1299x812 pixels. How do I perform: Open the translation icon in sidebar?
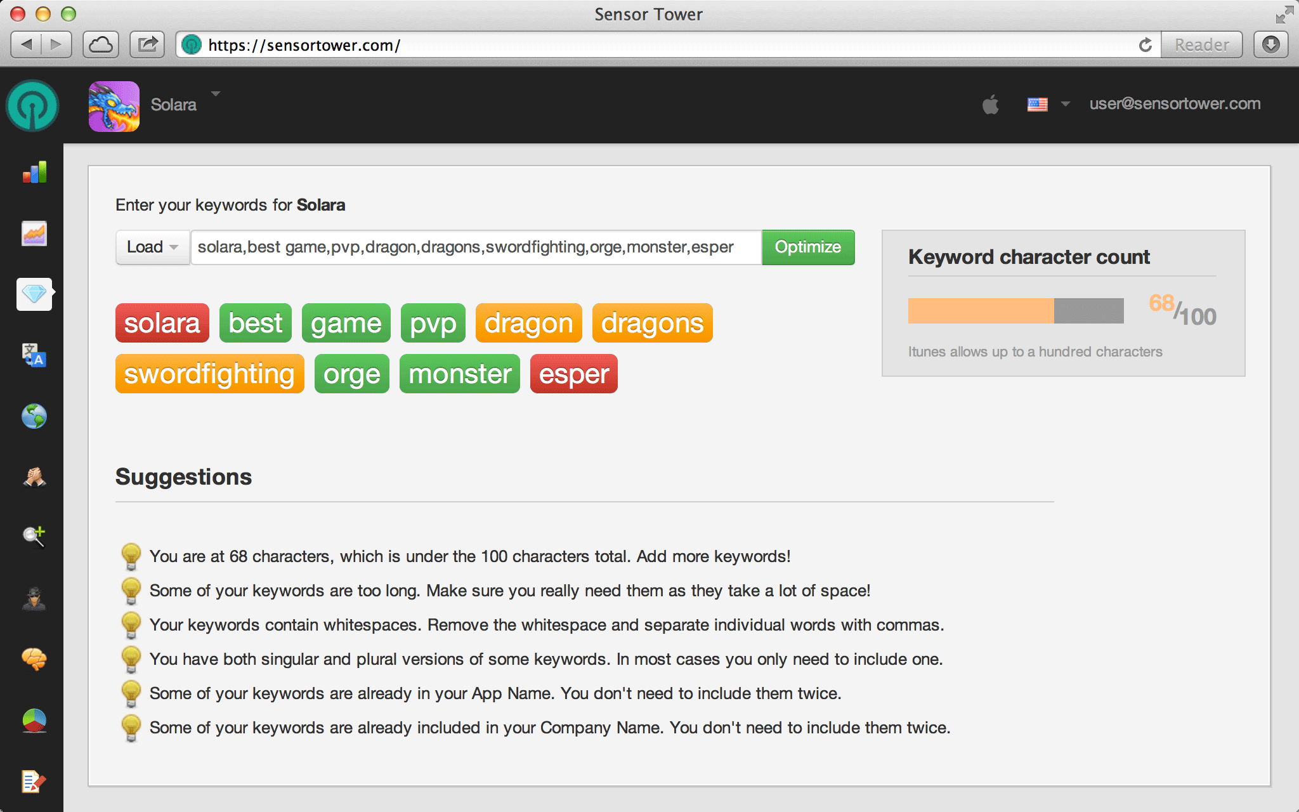click(34, 355)
